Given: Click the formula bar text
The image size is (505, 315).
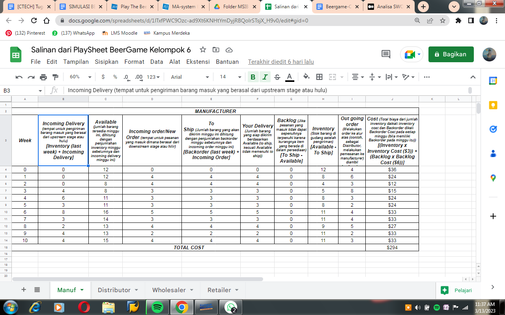Looking at the screenshot, I should click(197, 90).
